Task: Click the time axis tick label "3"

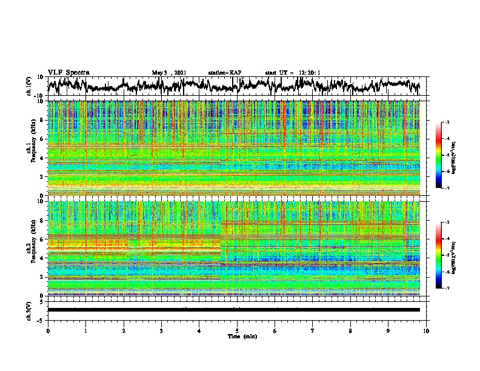Action: pyautogui.click(x=161, y=331)
